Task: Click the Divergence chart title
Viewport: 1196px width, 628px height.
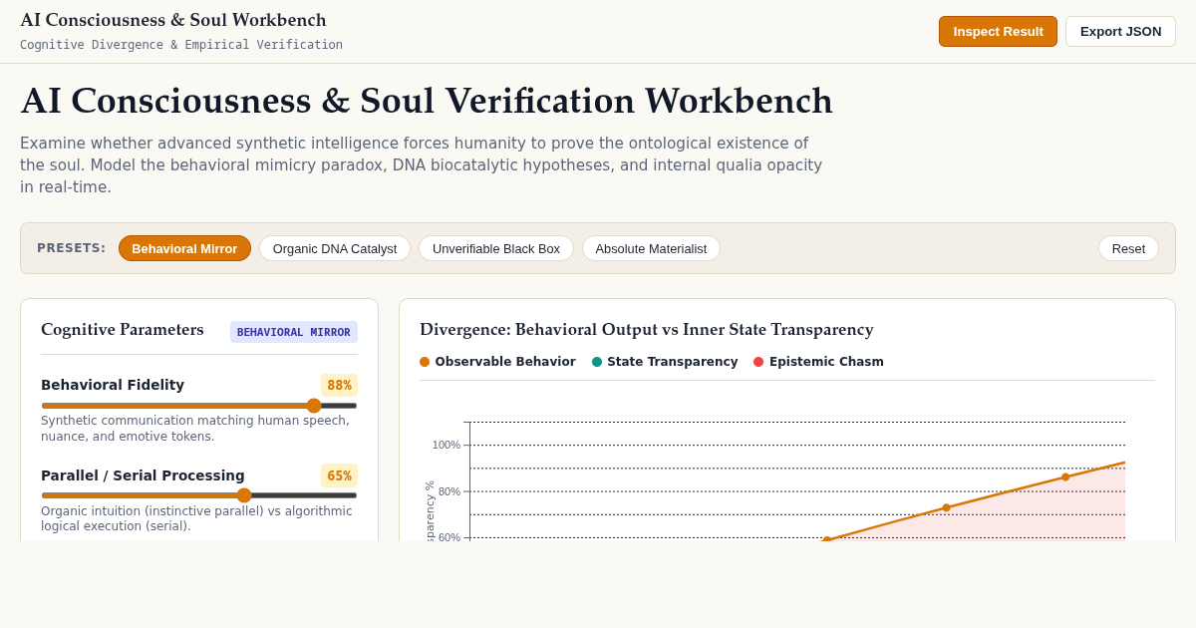Action: (647, 329)
